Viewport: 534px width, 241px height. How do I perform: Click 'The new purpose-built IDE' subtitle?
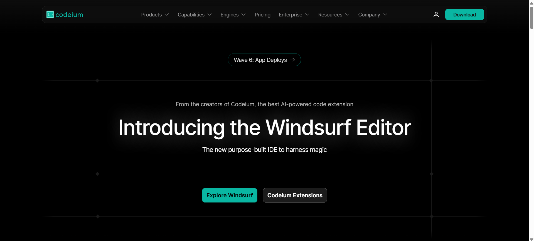[x=264, y=150]
